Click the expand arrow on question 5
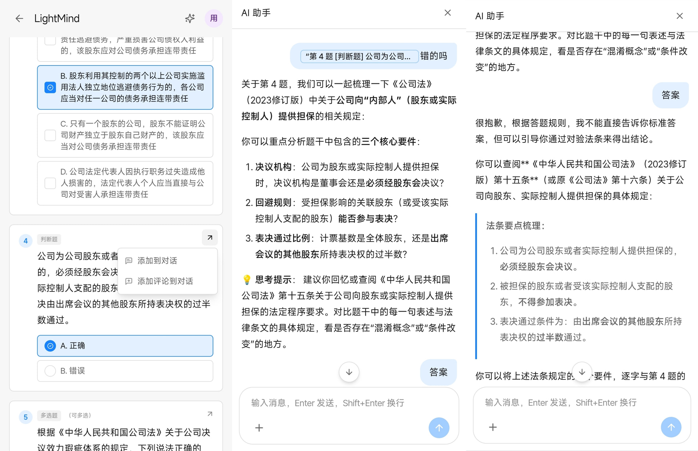 pos(210,414)
